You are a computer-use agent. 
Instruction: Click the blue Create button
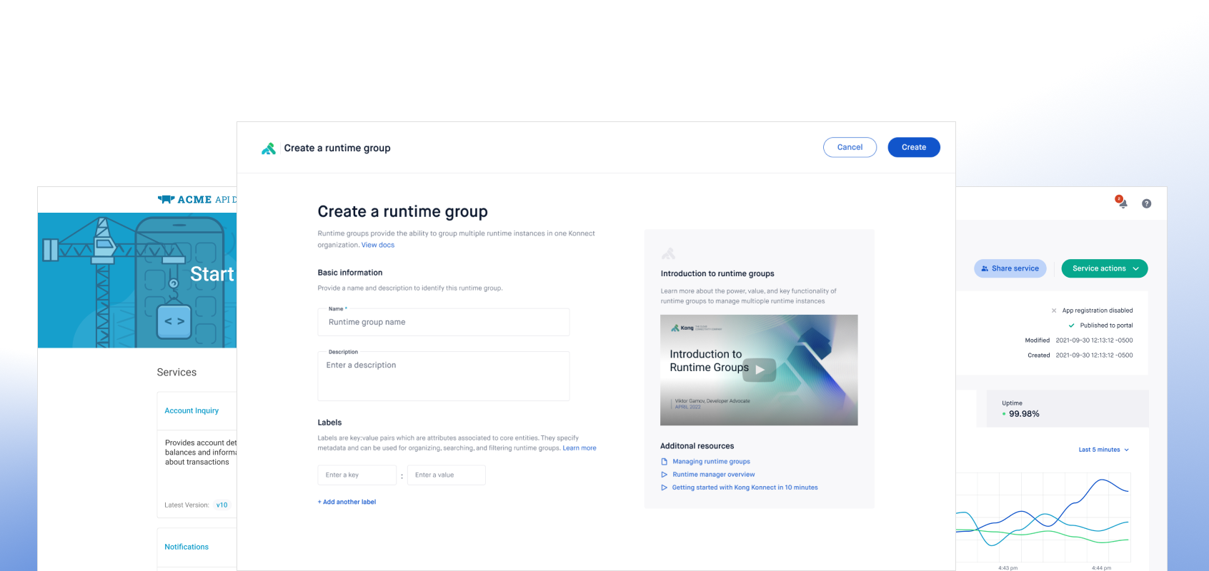913,147
